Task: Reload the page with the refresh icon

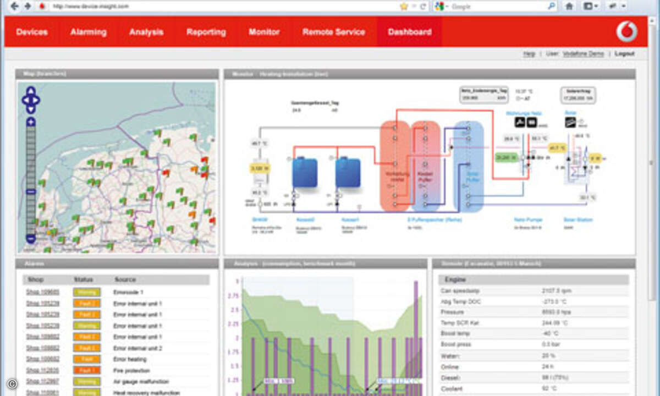Action: click(x=423, y=6)
